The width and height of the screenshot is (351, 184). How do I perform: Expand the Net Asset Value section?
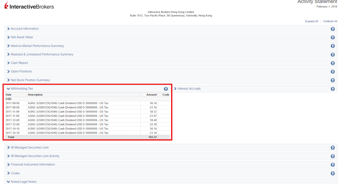(20, 37)
